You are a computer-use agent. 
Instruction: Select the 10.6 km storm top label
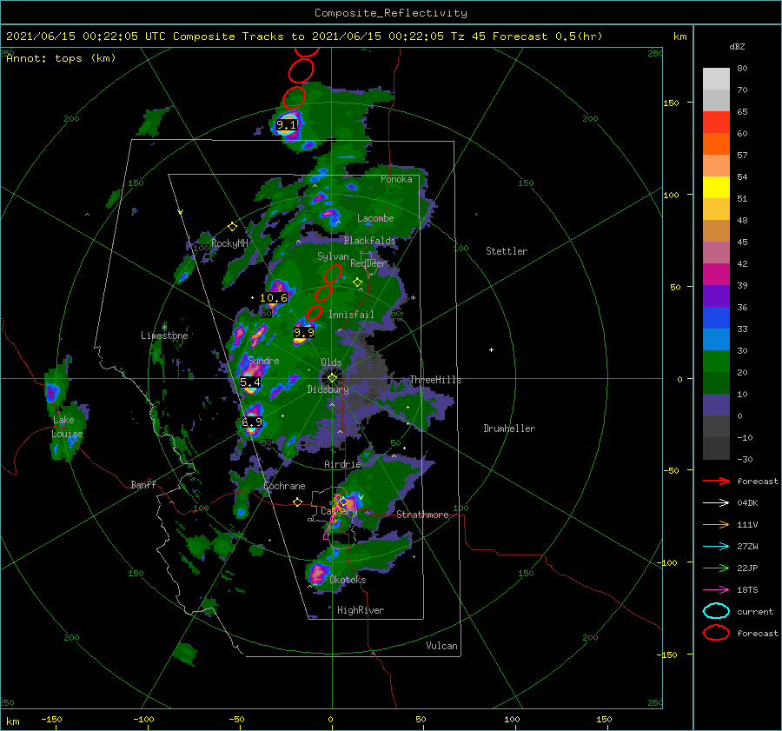(x=274, y=298)
